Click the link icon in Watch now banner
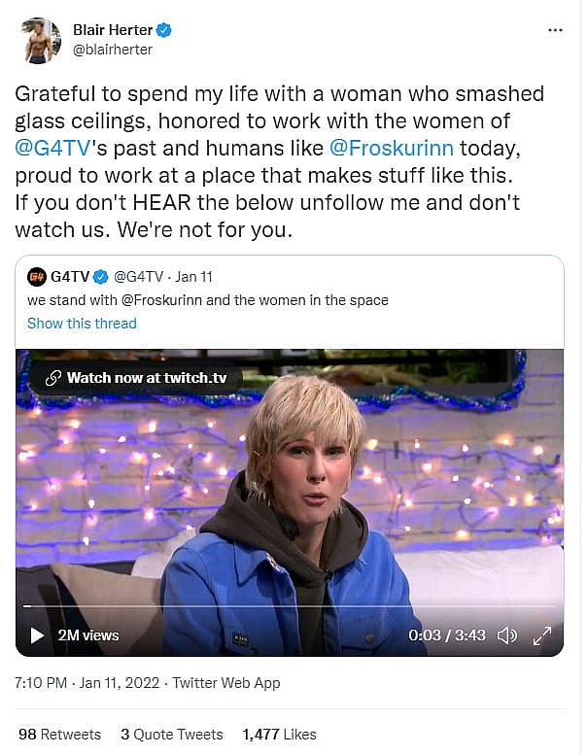 [53, 378]
